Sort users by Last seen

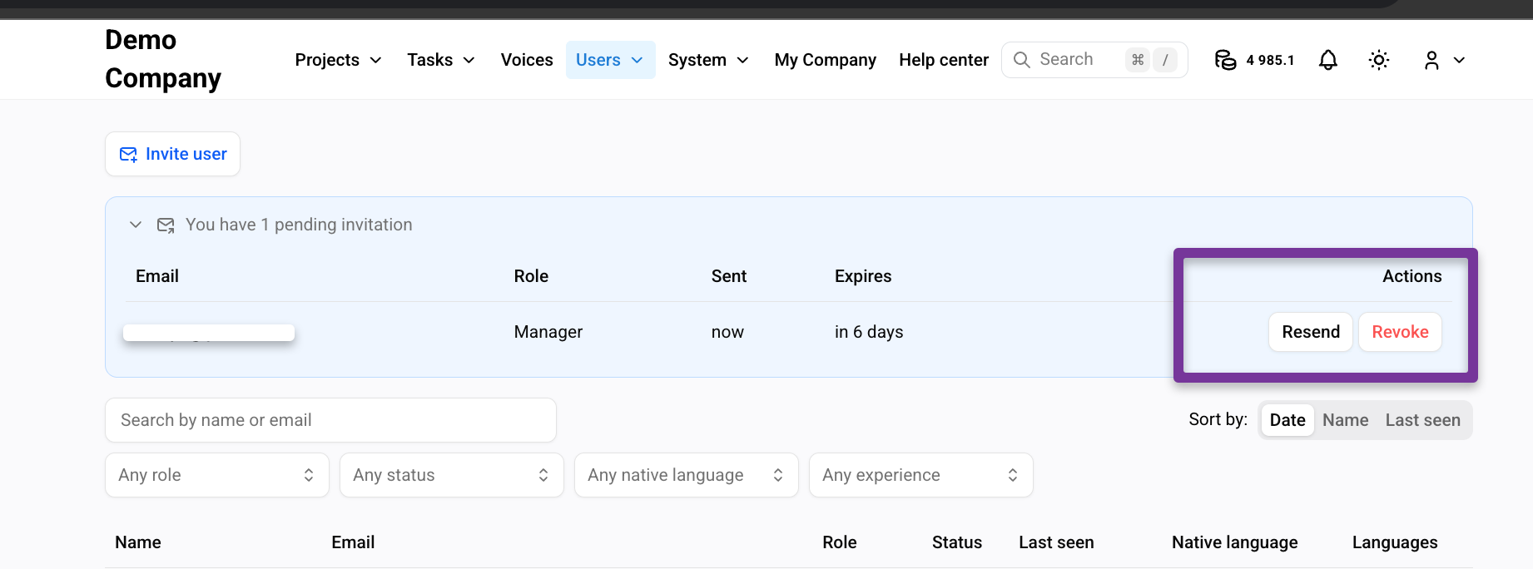1422,420
